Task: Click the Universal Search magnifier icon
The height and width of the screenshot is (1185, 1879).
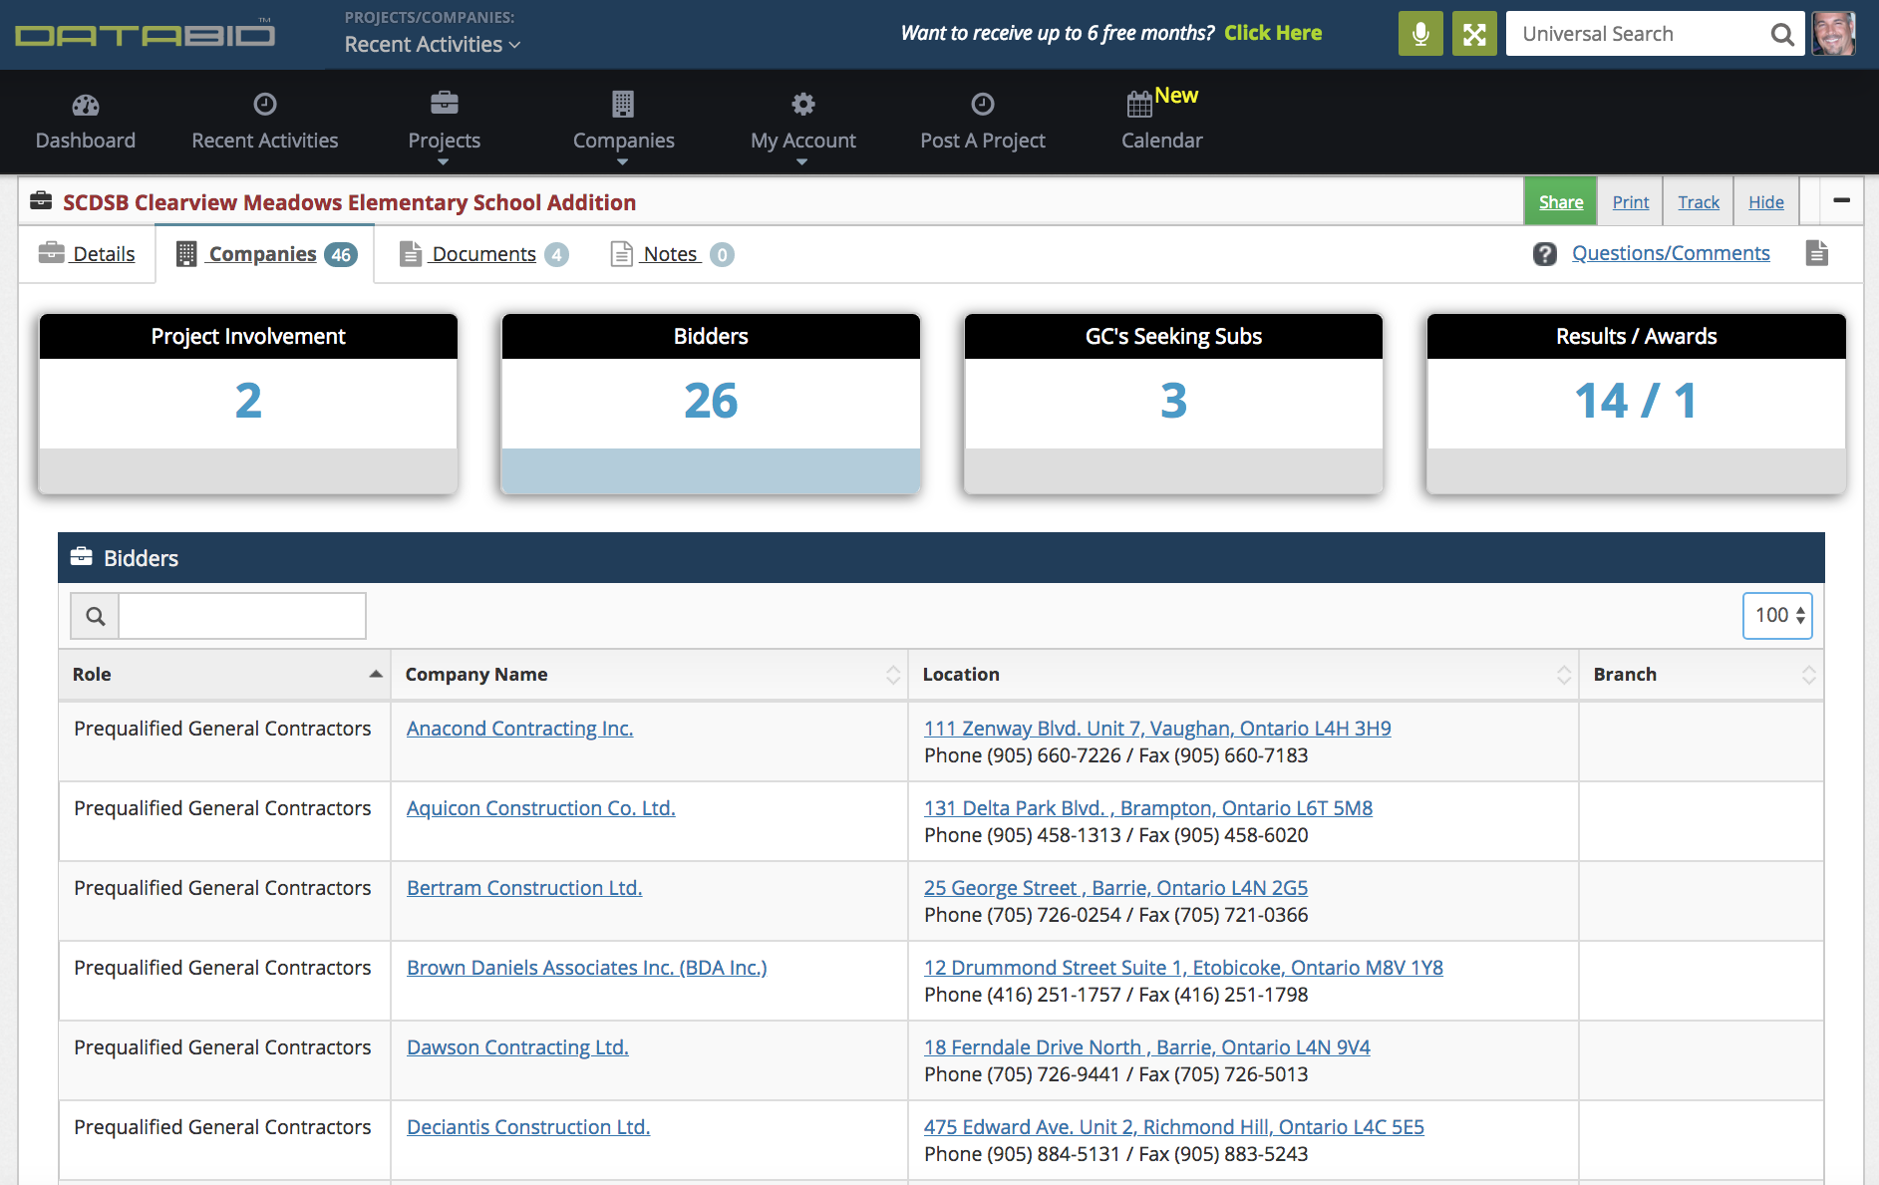Action: click(1782, 35)
